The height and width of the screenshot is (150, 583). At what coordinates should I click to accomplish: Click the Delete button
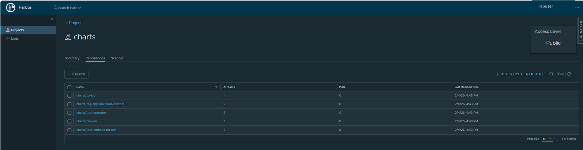[76, 74]
